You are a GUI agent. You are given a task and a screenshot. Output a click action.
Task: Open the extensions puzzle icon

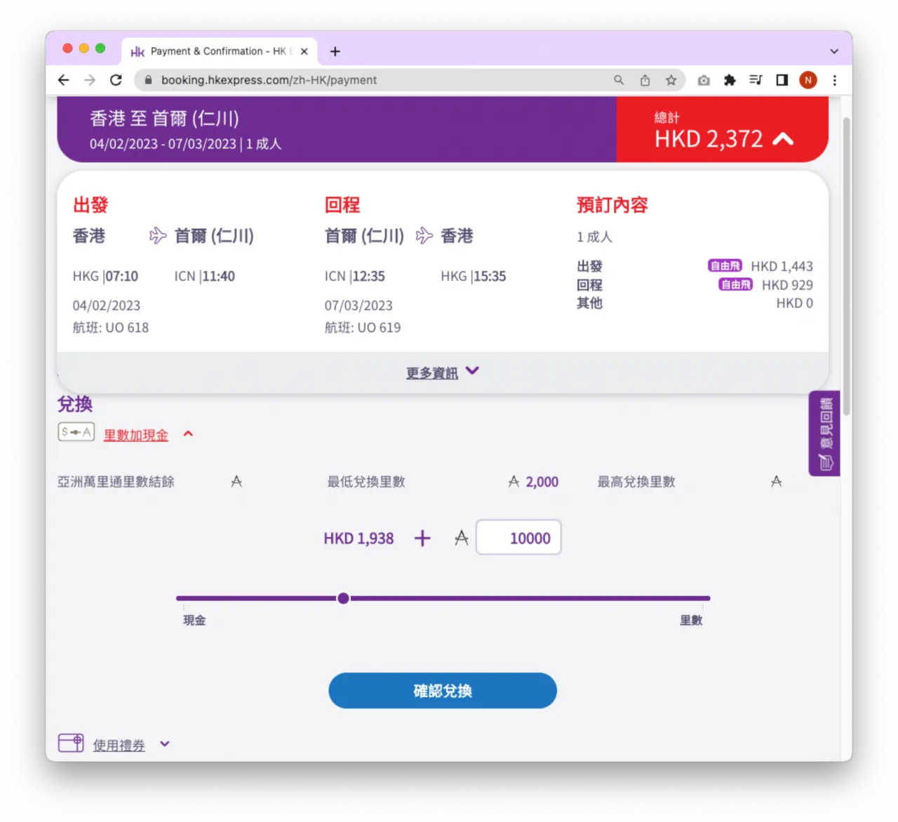730,80
